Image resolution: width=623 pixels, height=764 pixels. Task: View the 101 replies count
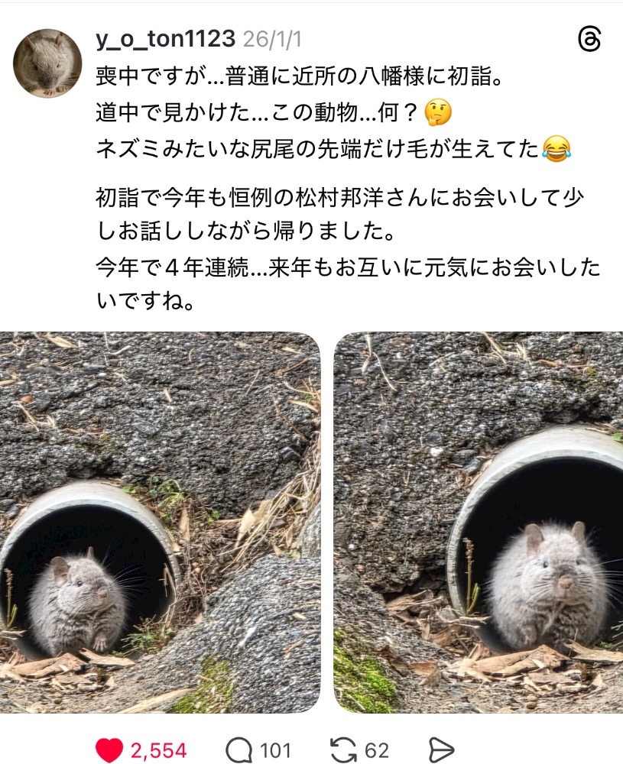coord(275,750)
